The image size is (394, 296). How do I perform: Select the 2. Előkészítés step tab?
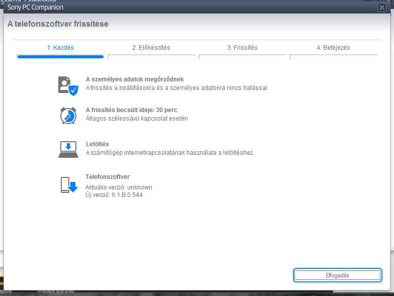click(151, 47)
